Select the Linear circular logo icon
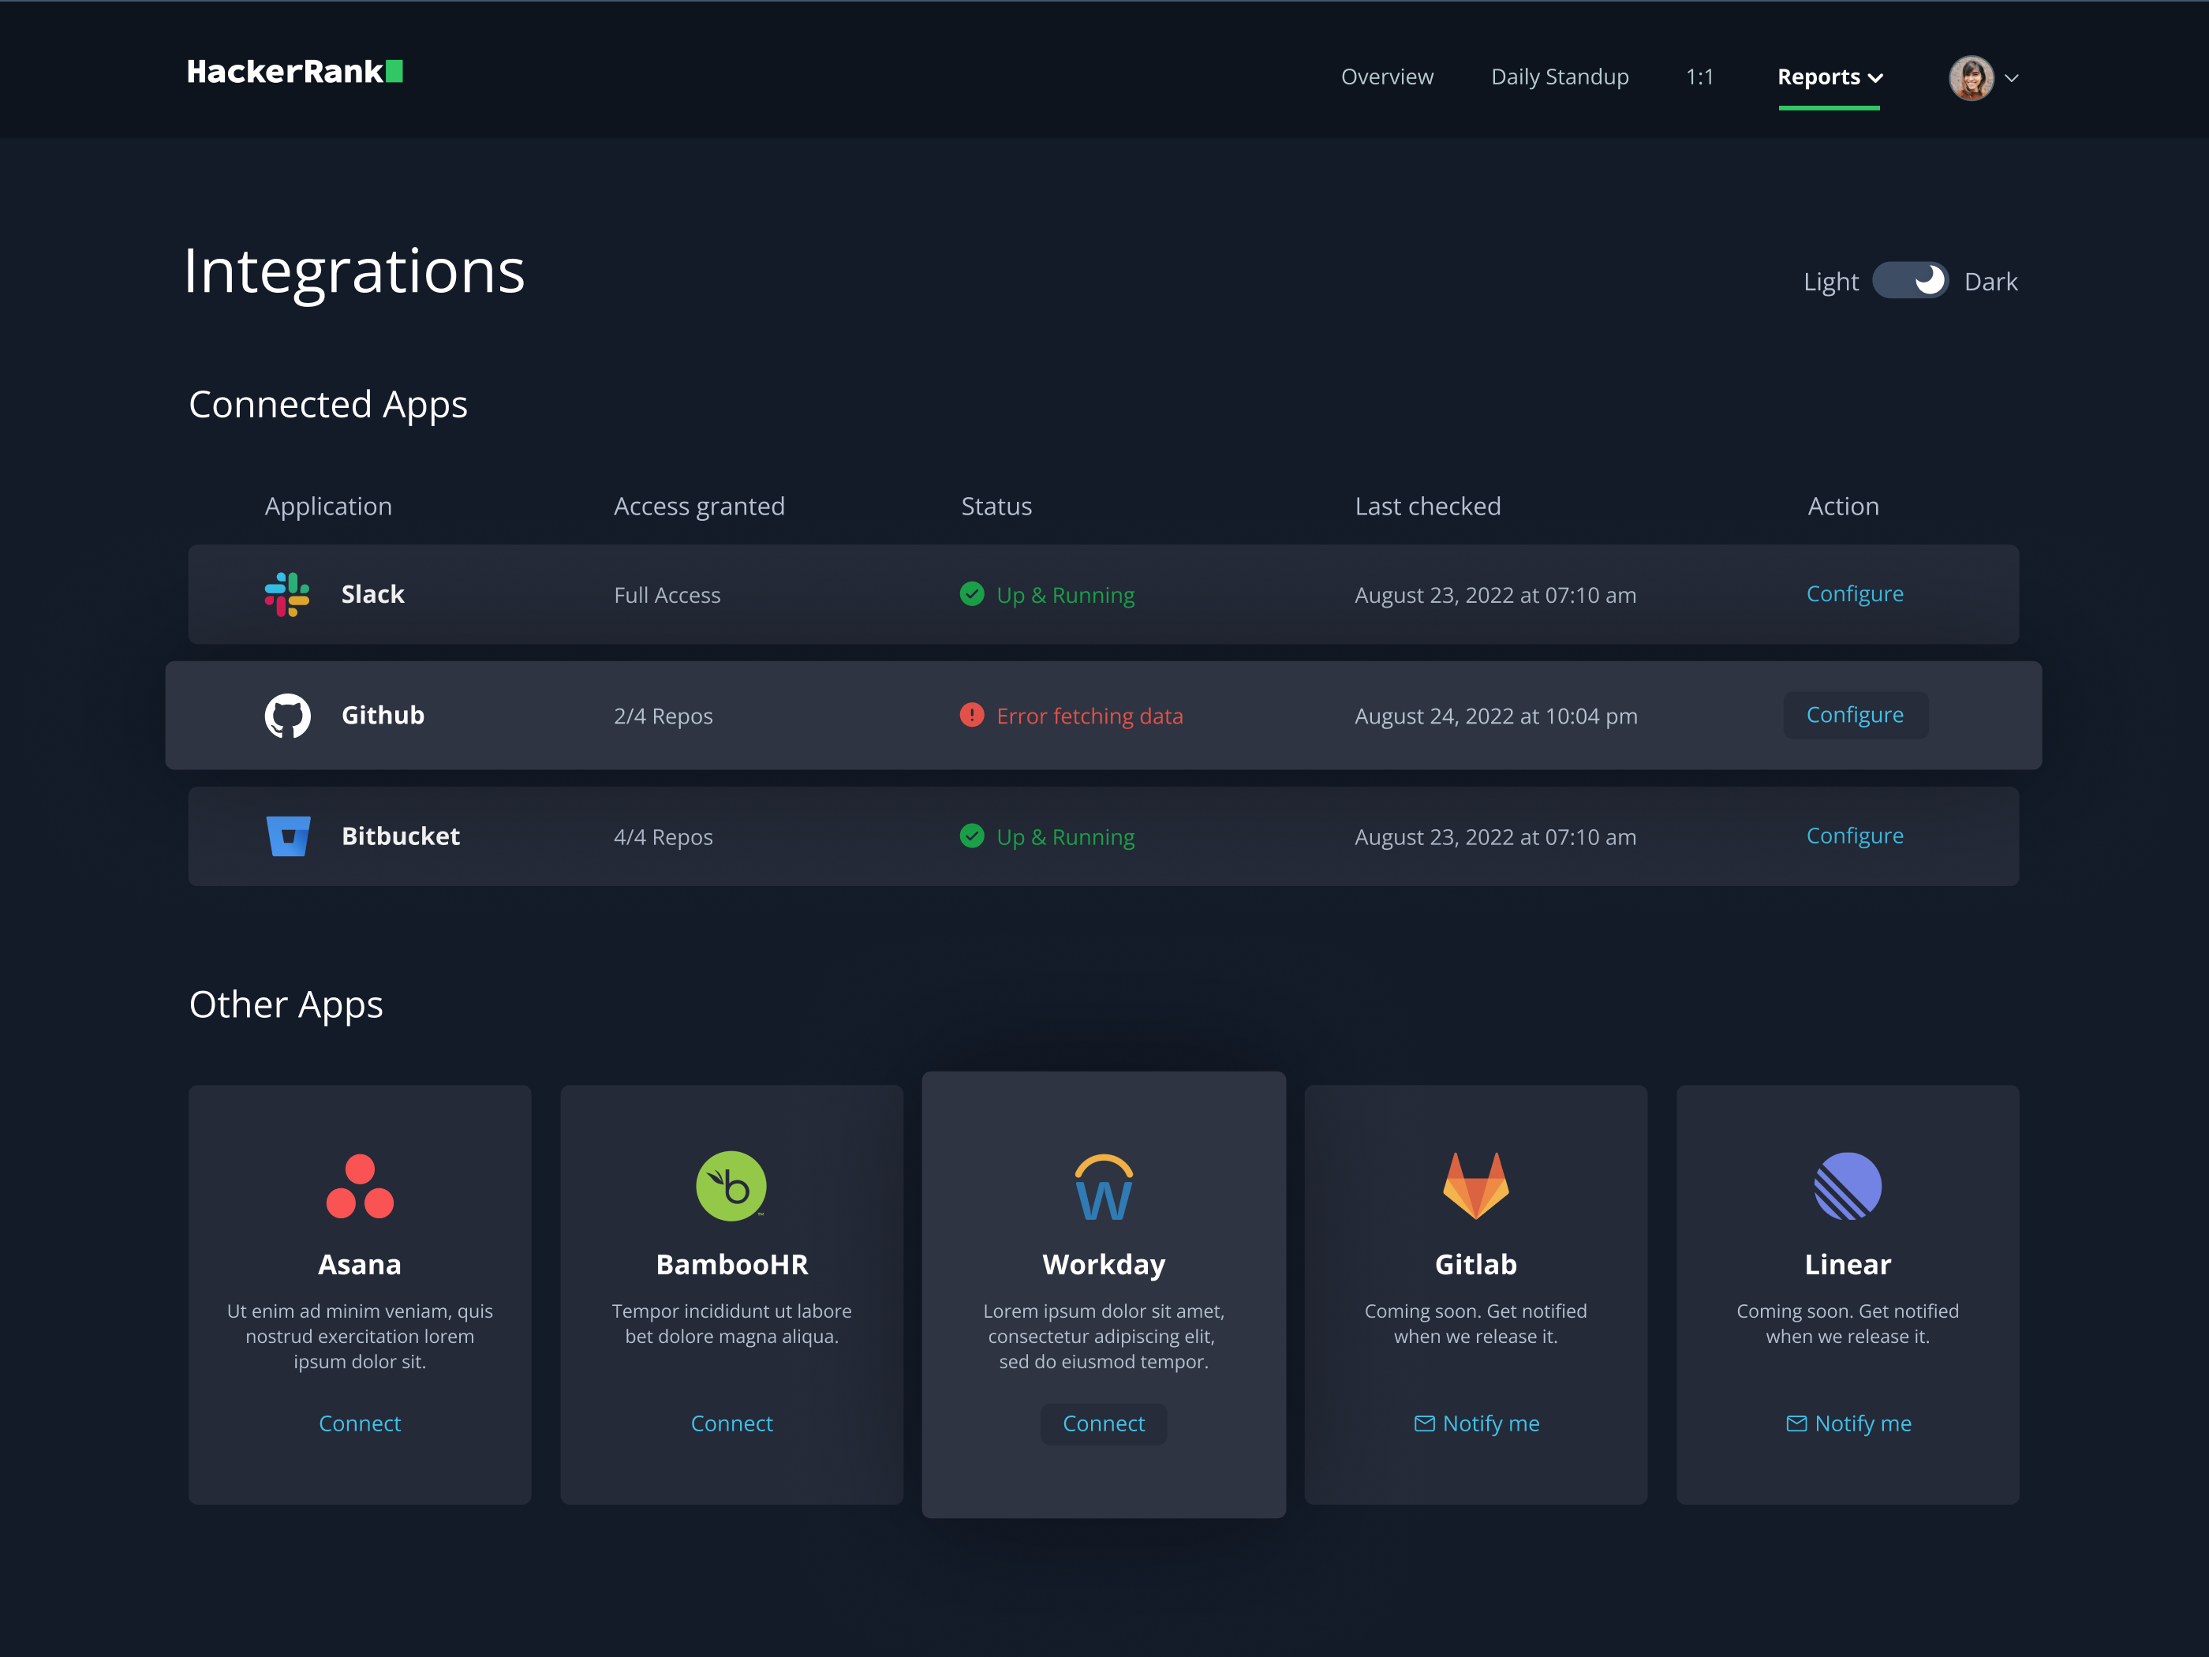 click(1848, 1187)
